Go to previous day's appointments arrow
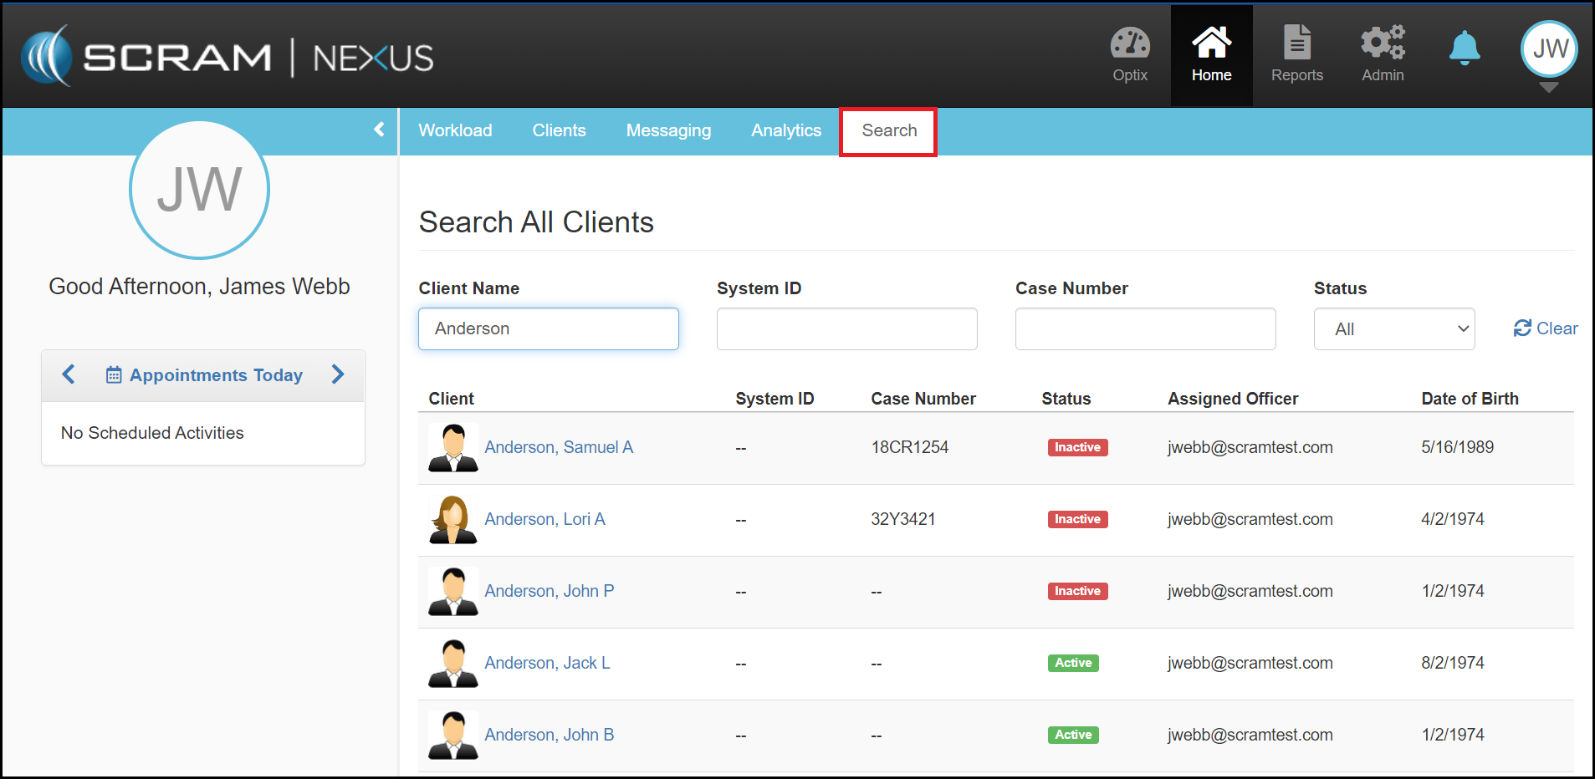 pyautogui.click(x=69, y=374)
